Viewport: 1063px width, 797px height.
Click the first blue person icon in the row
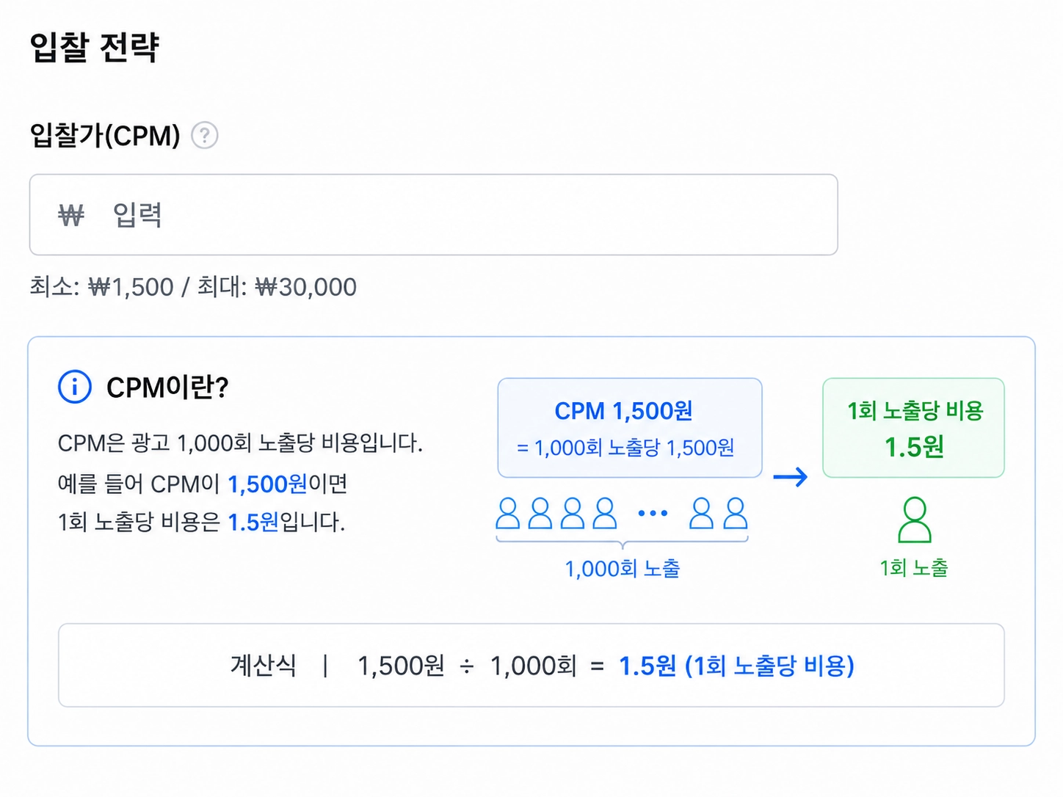[508, 513]
